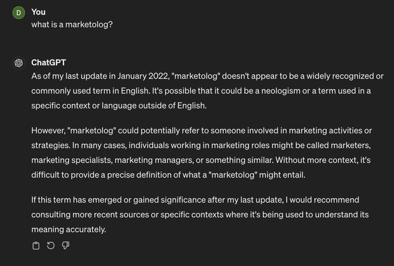Click the ChatGPT logo avatar
This screenshot has height=266, width=394.
18,63
